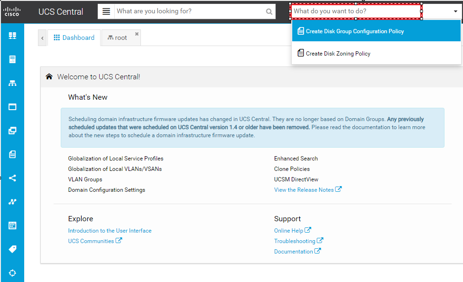Viewport: 463px width, 282px height.
Task: Expand the 'What do you want to do?' dropdown arrow
Action: pos(454,10)
